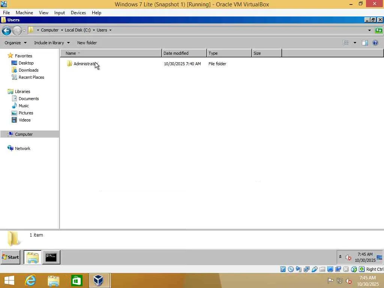Open the Organize dropdown menu
384x288 pixels.
click(15, 43)
